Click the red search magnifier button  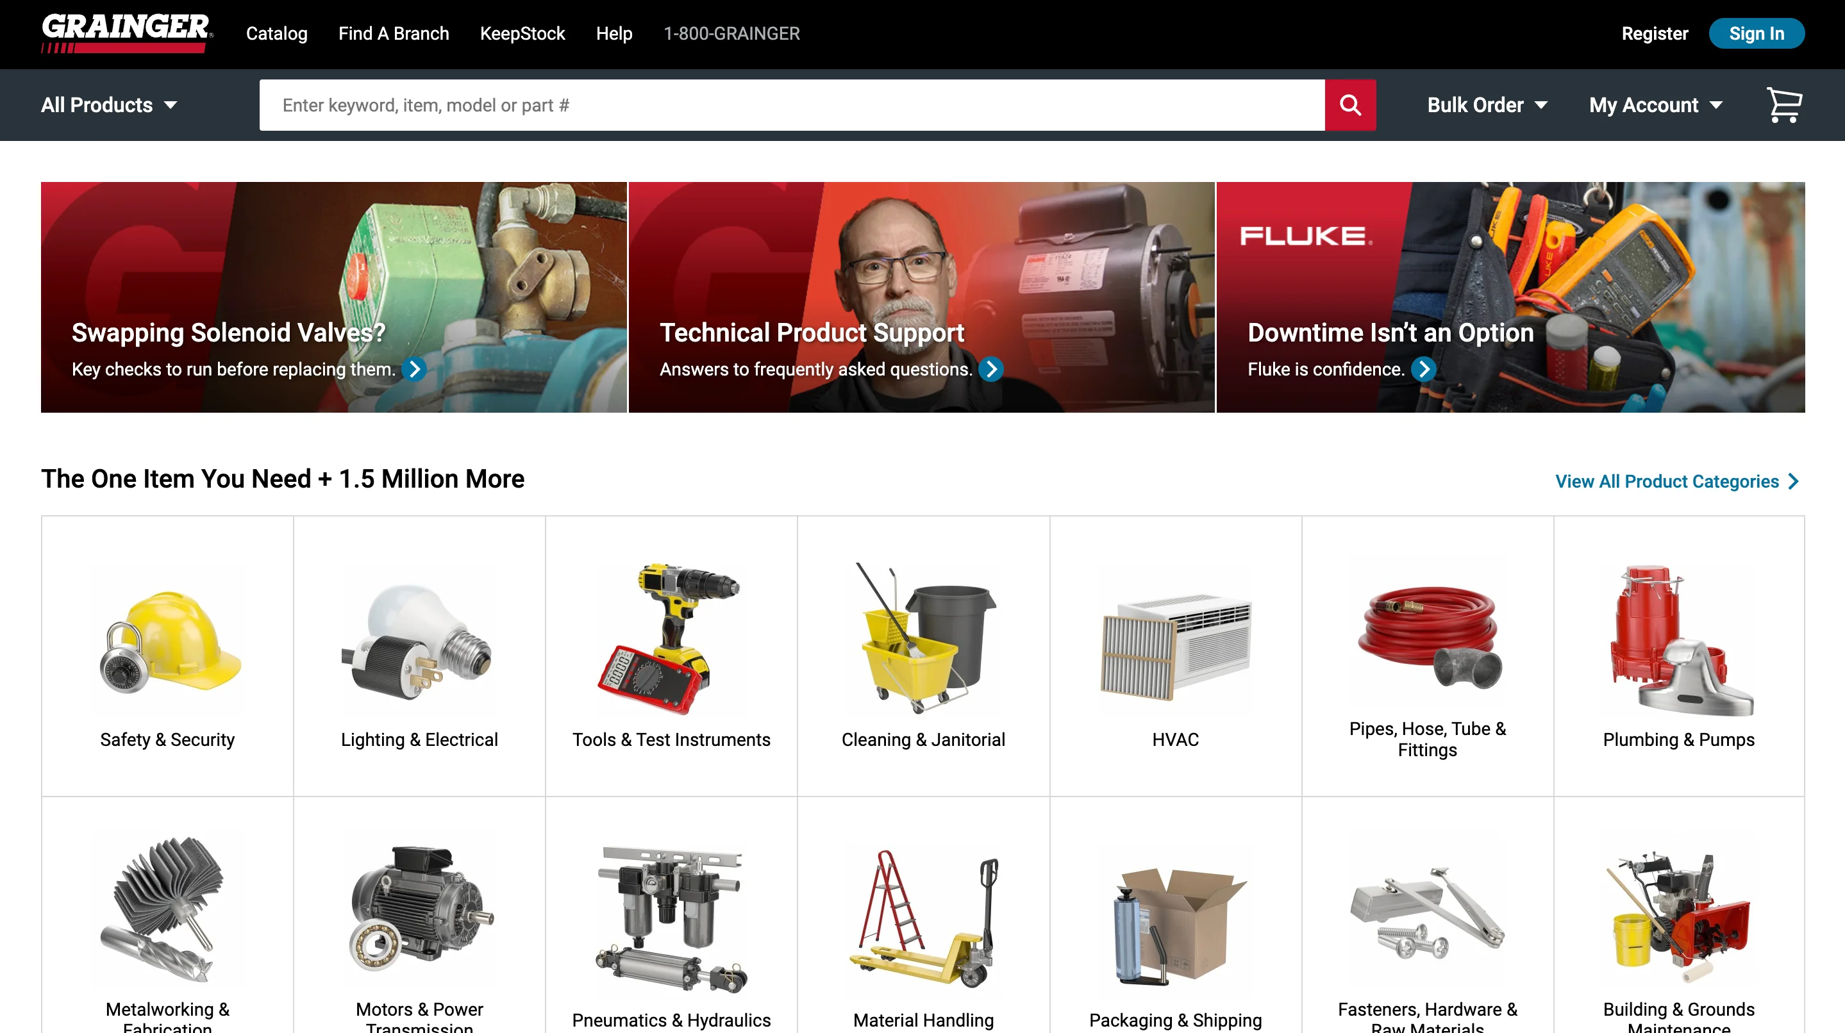[1350, 105]
